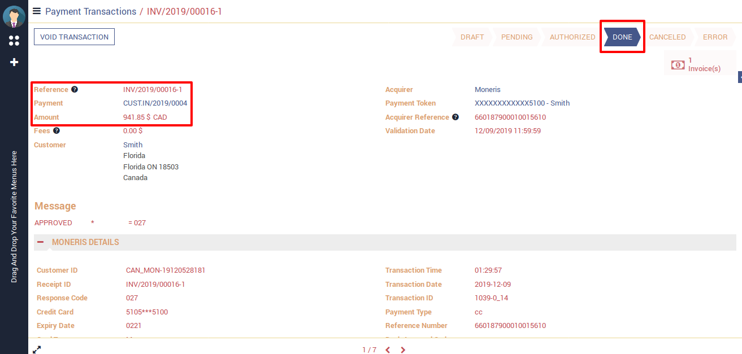Click the help icon beside Reference
Viewport: 742px width, 354px height.
75,90
